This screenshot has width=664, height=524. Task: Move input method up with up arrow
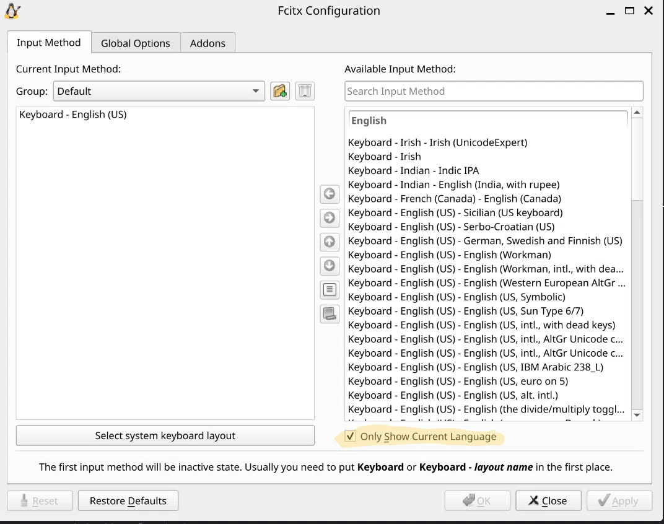(x=330, y=242)
